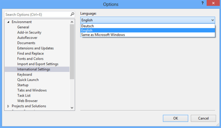Click tree scrollbar down arrow
Image resolution: width=221 pixels, height=128 pixels.
(x=72, y=108)
